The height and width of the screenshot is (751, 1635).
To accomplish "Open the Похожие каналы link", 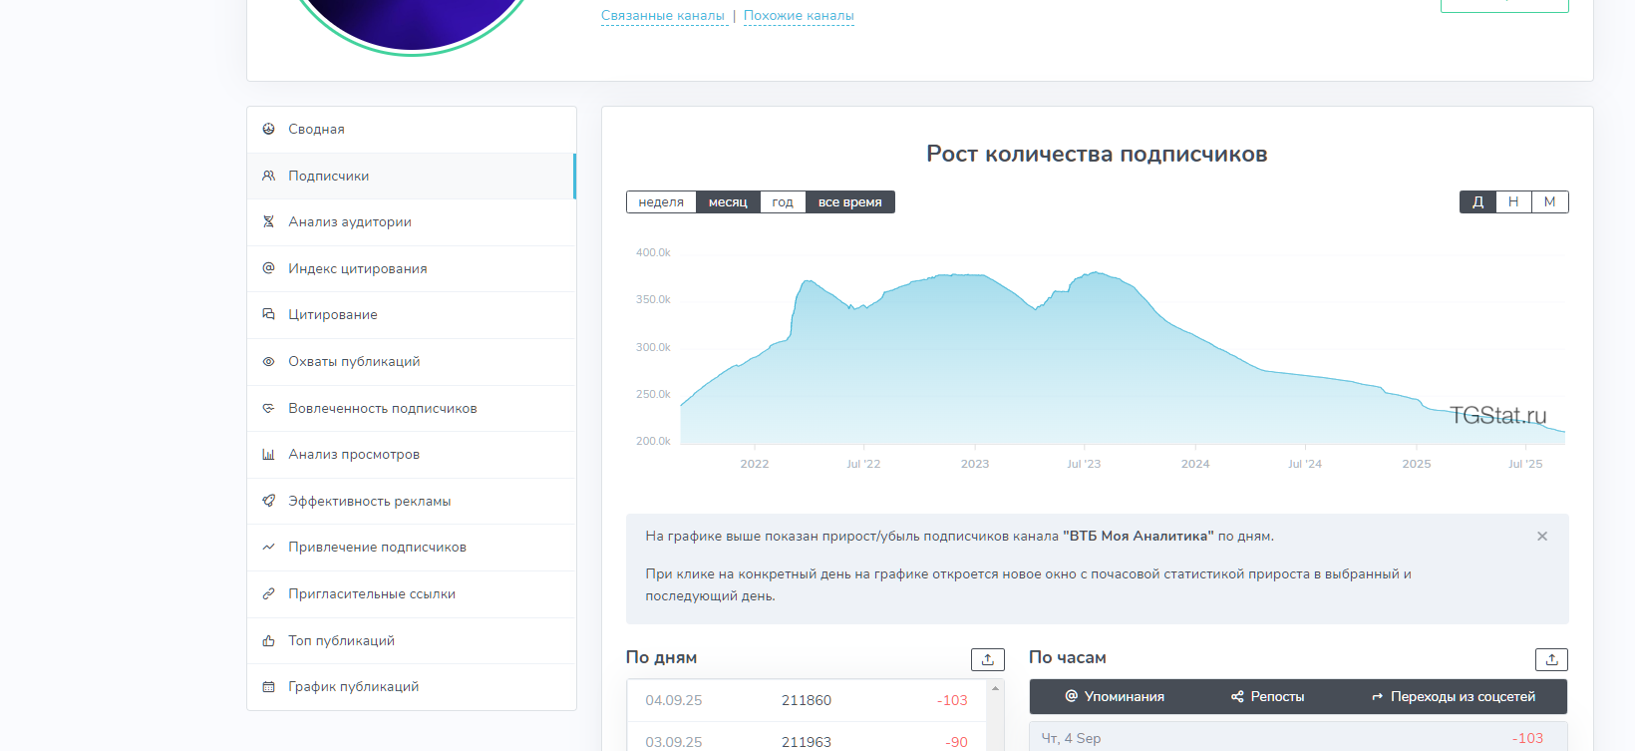I will (x=799, y=16).
